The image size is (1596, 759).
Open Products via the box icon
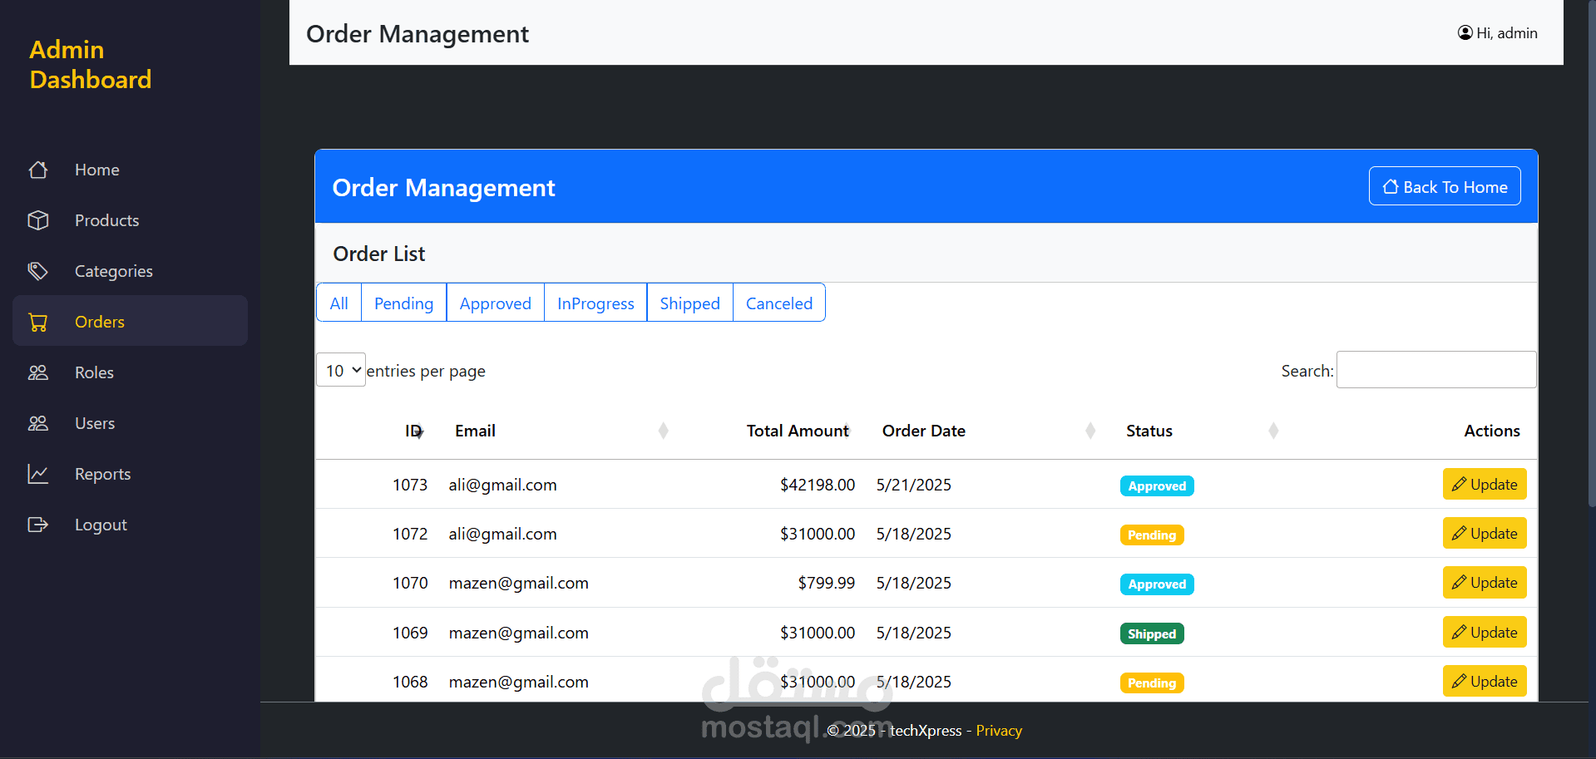38,220
